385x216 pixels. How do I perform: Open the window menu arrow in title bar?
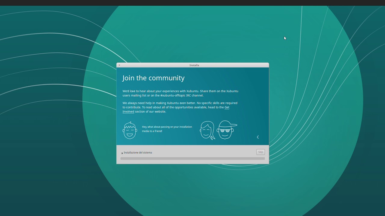119,65
